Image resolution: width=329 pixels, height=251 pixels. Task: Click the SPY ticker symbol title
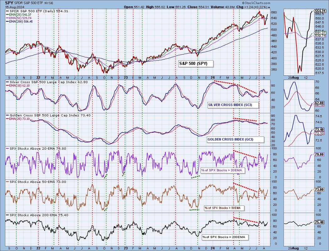[x=9, y=3]
